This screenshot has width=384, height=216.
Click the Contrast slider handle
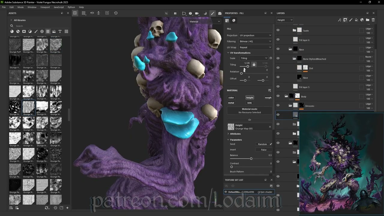point(231,167)
